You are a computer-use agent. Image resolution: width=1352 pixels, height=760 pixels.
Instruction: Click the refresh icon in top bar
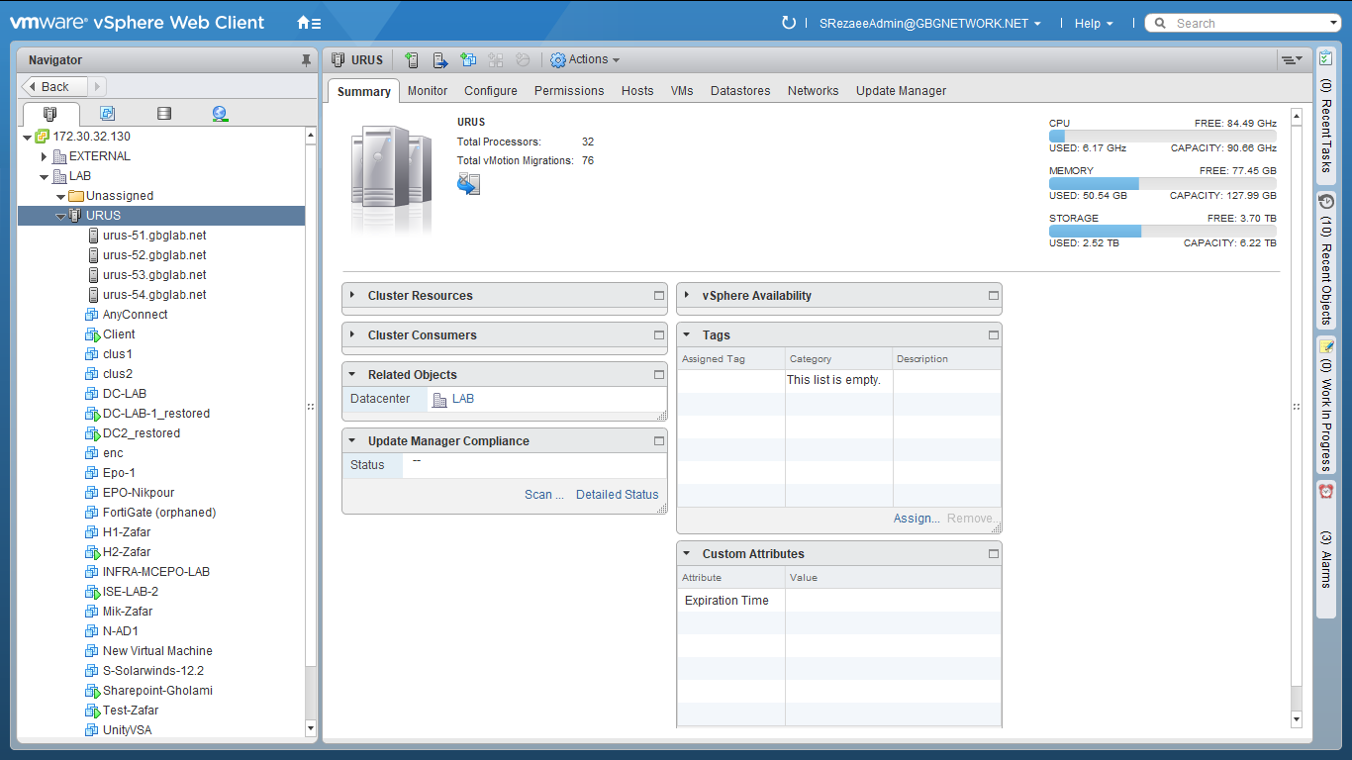[789, 23]
